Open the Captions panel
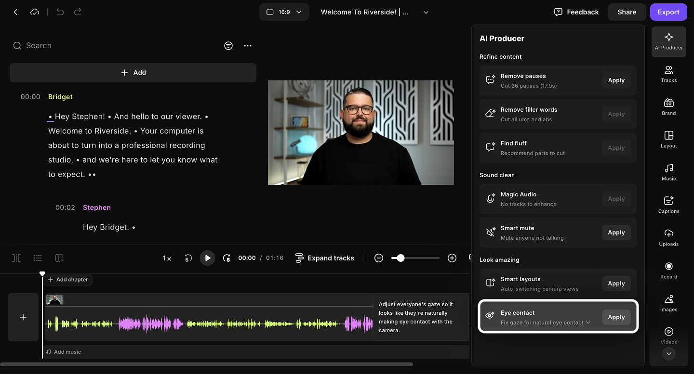 (669, 206)
